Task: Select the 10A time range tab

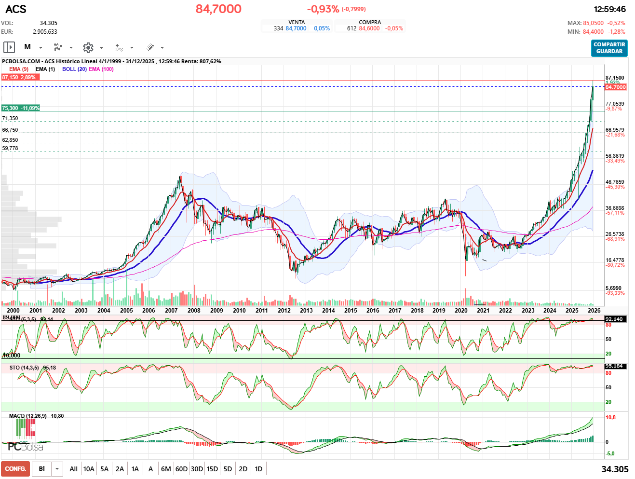Action: coord(89,469)
